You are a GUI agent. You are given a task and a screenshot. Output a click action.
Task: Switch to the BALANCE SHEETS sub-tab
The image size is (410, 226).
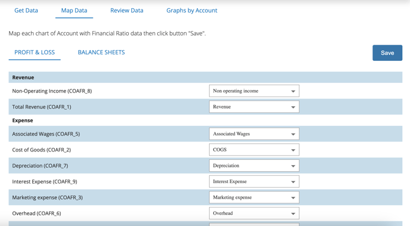coord(101,52)
